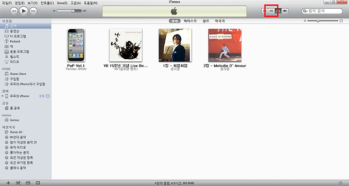Open the search magnifier dropdown
This screenshot has width=349, height=186.
tap(305, 11)
